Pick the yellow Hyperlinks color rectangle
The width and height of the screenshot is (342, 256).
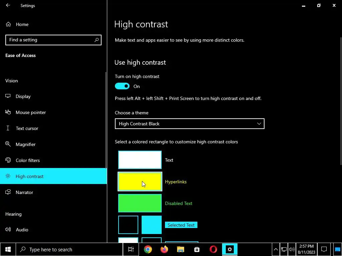click(140, 182)
